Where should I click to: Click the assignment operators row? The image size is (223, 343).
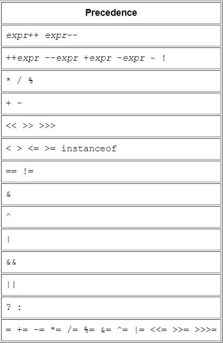click(x=111, y=330)
